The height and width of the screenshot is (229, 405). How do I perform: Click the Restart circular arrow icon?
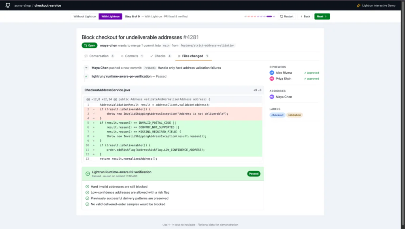click(282, 17)
